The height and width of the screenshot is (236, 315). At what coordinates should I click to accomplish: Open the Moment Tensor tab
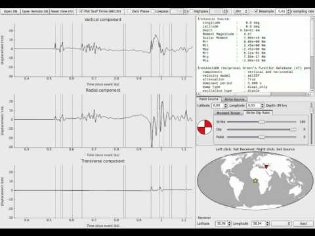(x=228, y=113)
